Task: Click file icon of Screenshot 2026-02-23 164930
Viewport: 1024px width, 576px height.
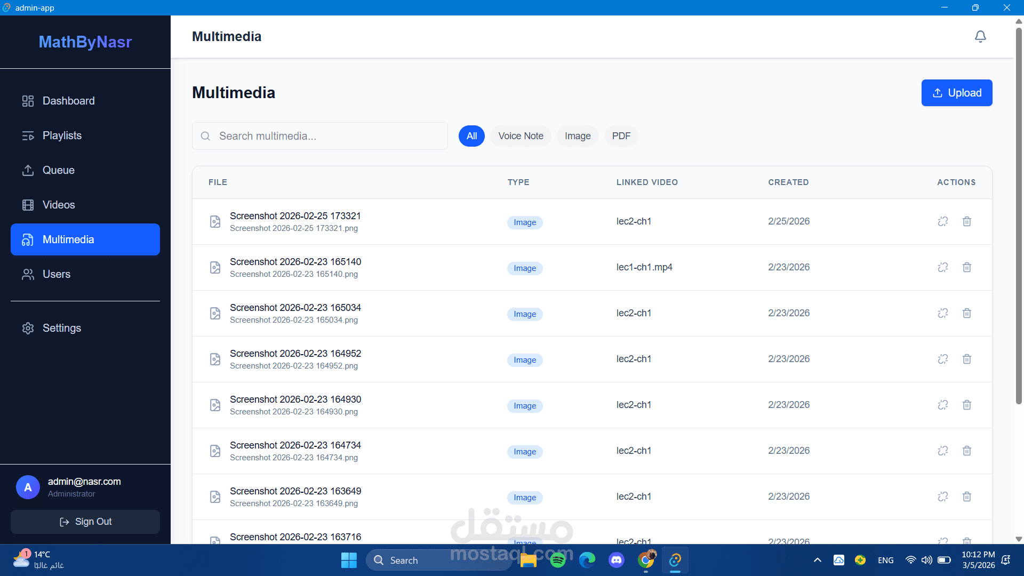Action: point(215,405)
